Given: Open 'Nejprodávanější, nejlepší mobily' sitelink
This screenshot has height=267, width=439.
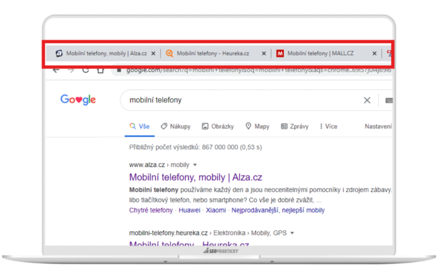Looking at the screenshot, I should (x=278, y=210).
